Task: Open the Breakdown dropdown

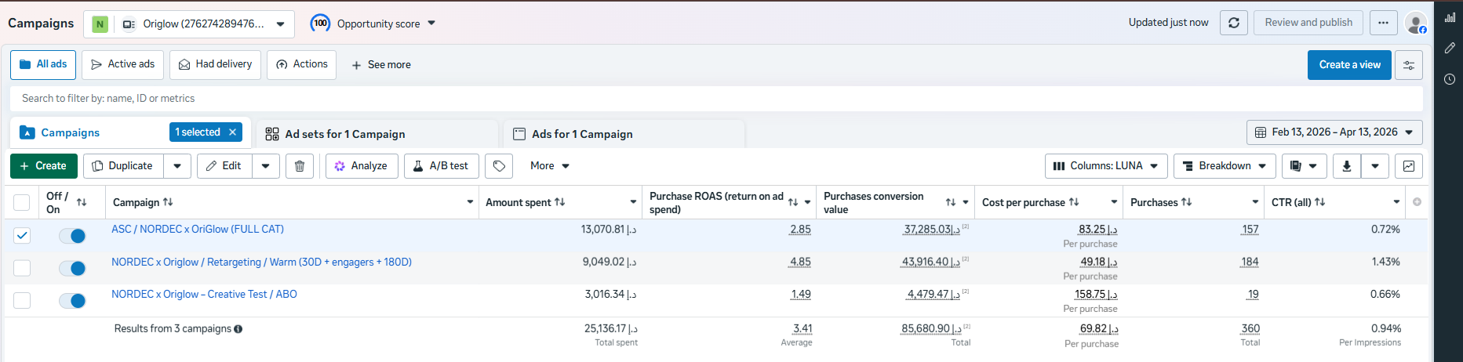Action: [x=1225, y=166]
